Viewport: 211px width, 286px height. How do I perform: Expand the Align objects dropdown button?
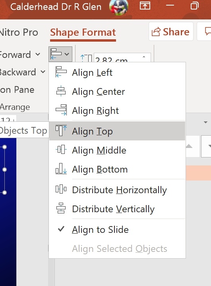(x=60, y=54)
